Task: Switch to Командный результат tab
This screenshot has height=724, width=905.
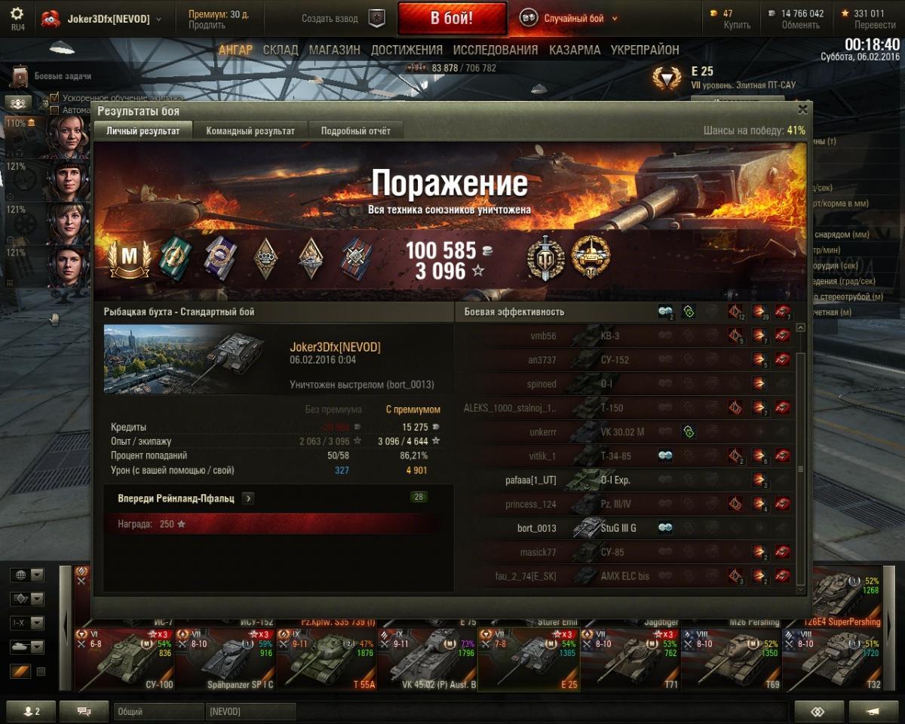Action: point(250,130)
